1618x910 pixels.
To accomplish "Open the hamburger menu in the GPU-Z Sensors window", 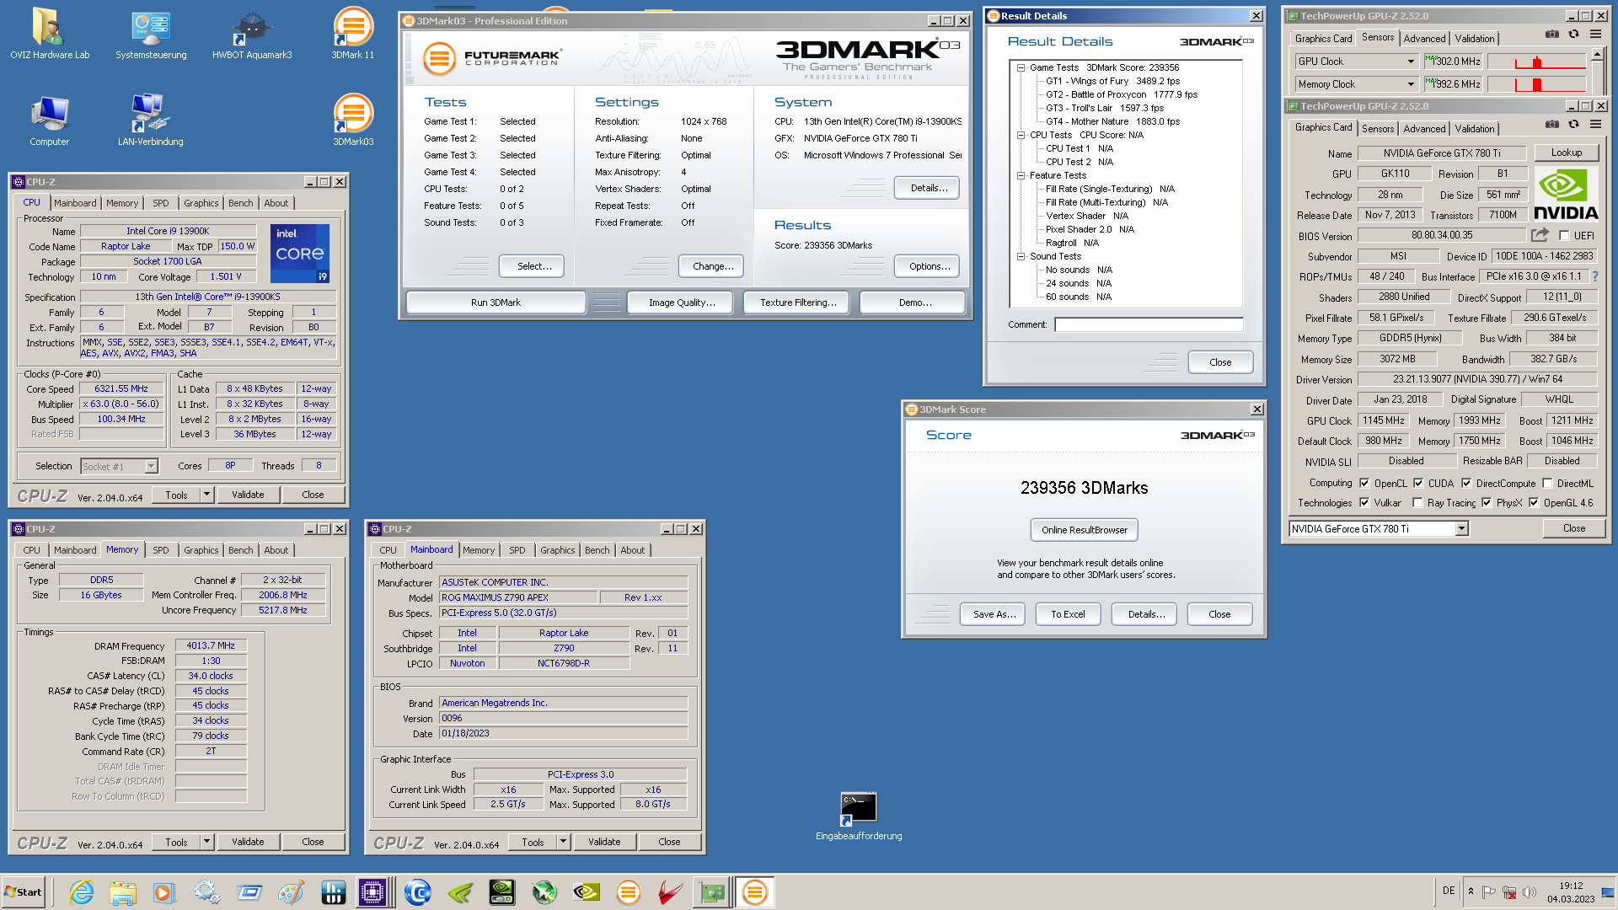I will click(1595, 34).
